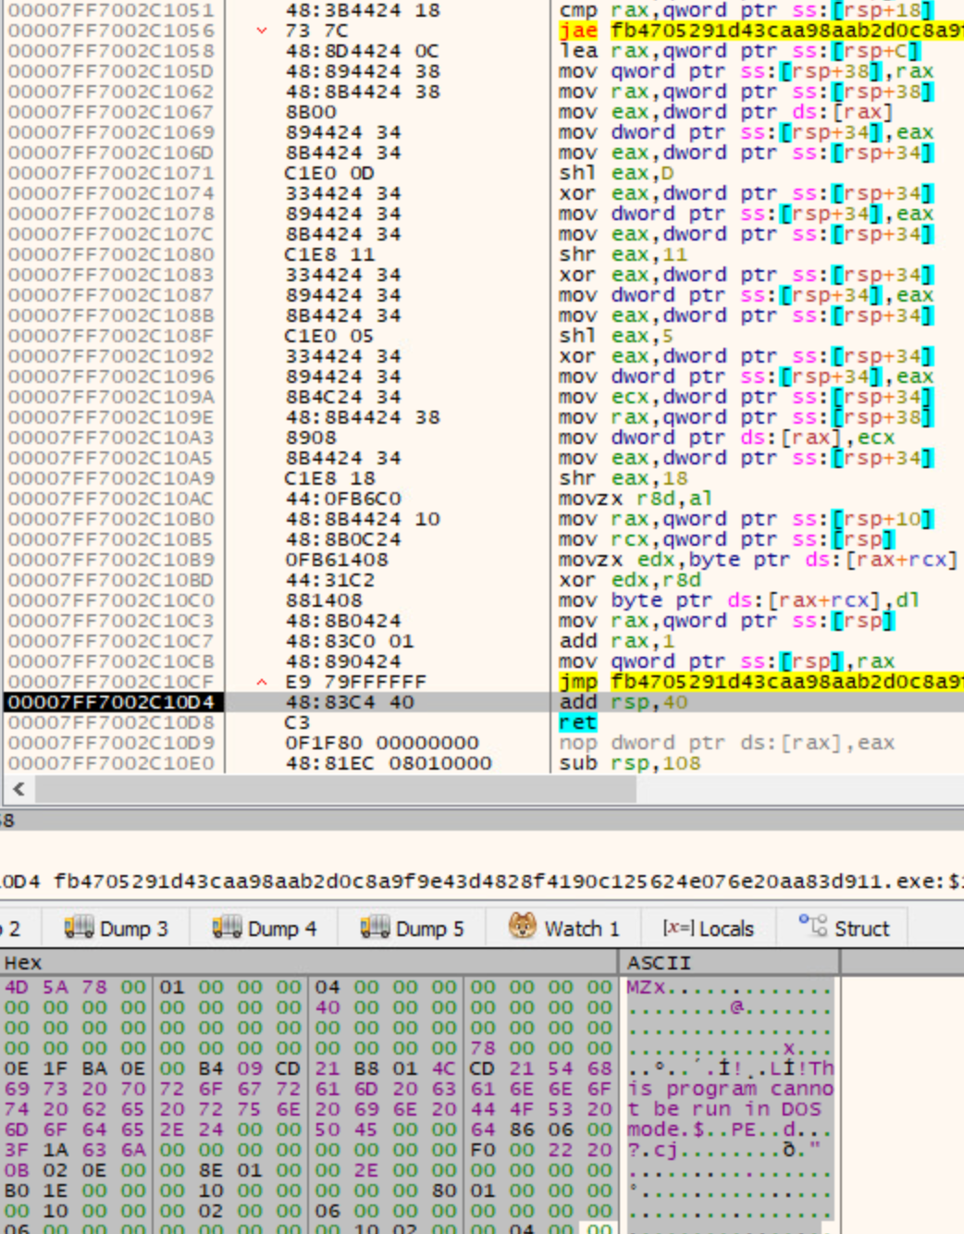Select the 'xor edx,r8d' instruction
The height and width of the screenshot is (1234, 964).
(x=630, y=580)
